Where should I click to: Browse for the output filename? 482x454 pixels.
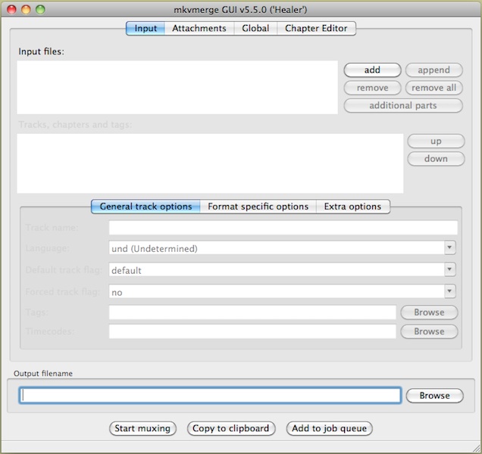pos(434,395)
